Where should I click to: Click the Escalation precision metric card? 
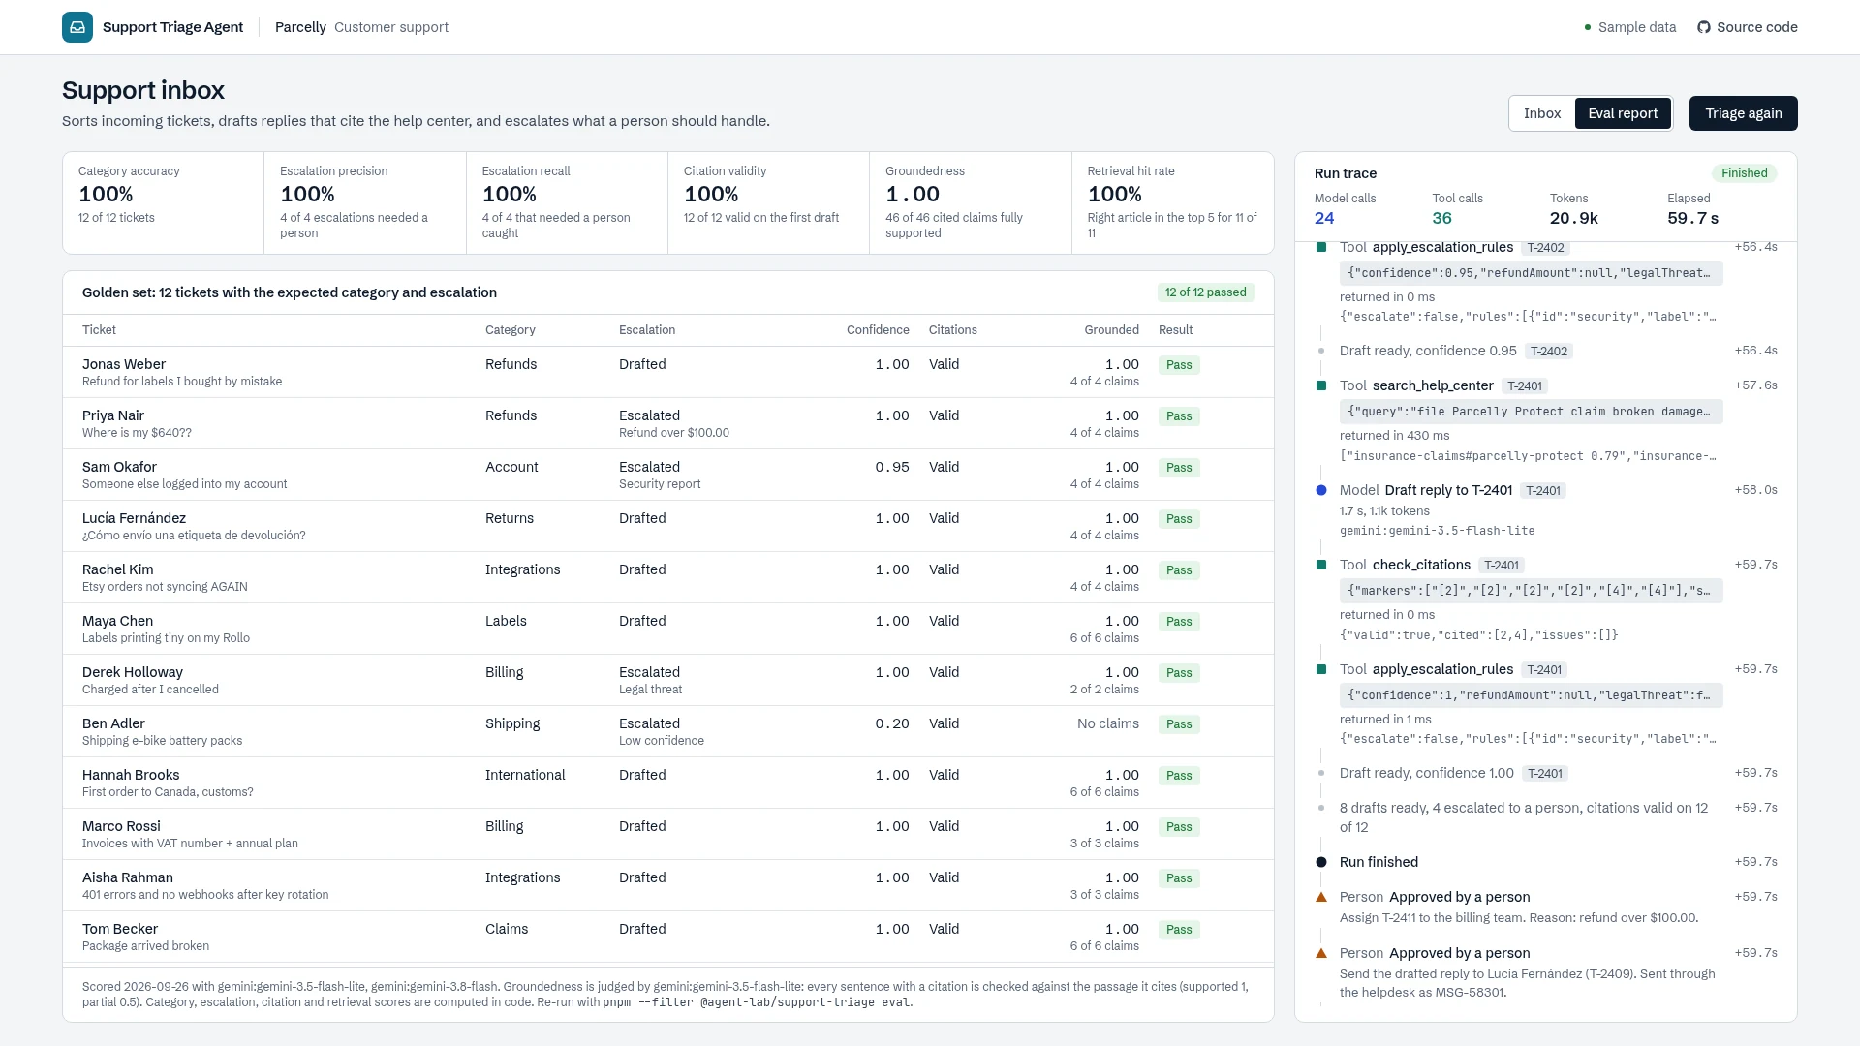(365, 202)
